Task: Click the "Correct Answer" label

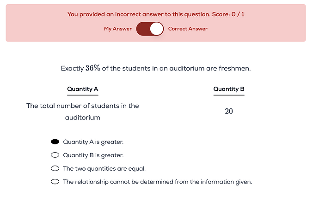Action: coord(188,29)
